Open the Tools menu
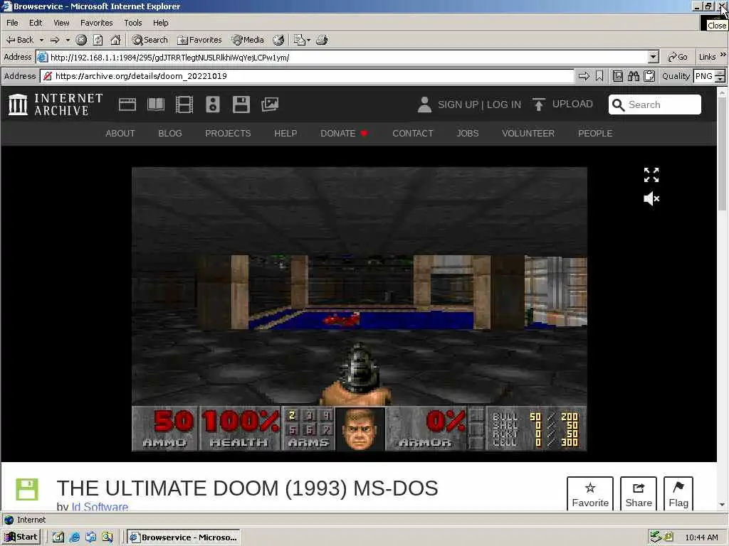Viewport: 729px width, 546px height. click(x=133, y=23)
